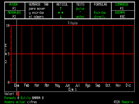The image size is (139, 104).
Task: Click the up arrow in RETICUL
Action: 61,9
